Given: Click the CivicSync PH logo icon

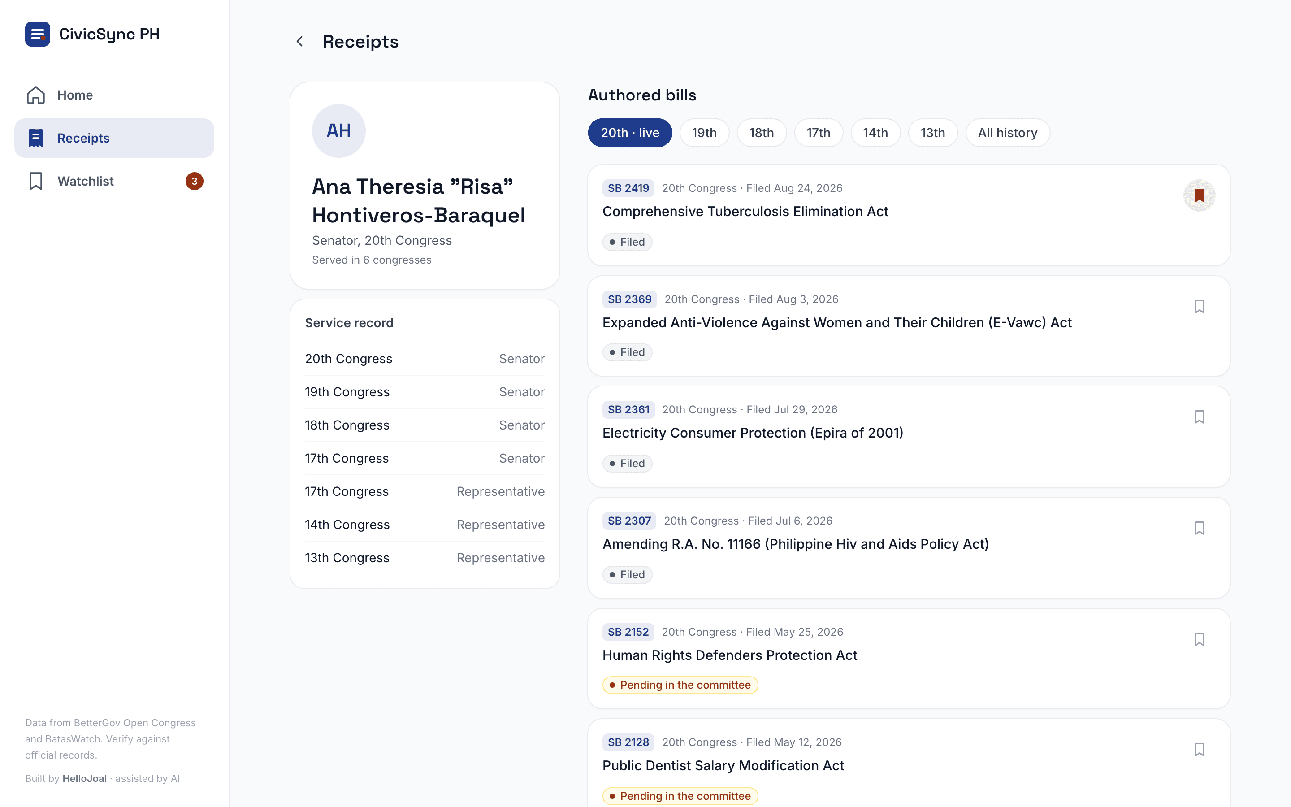Looking at the screenshot, I should click(37, 34).
